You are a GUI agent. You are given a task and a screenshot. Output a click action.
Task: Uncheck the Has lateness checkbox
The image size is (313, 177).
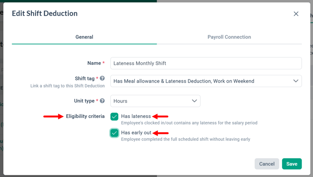pyautogui.click(x=114, y=117)
